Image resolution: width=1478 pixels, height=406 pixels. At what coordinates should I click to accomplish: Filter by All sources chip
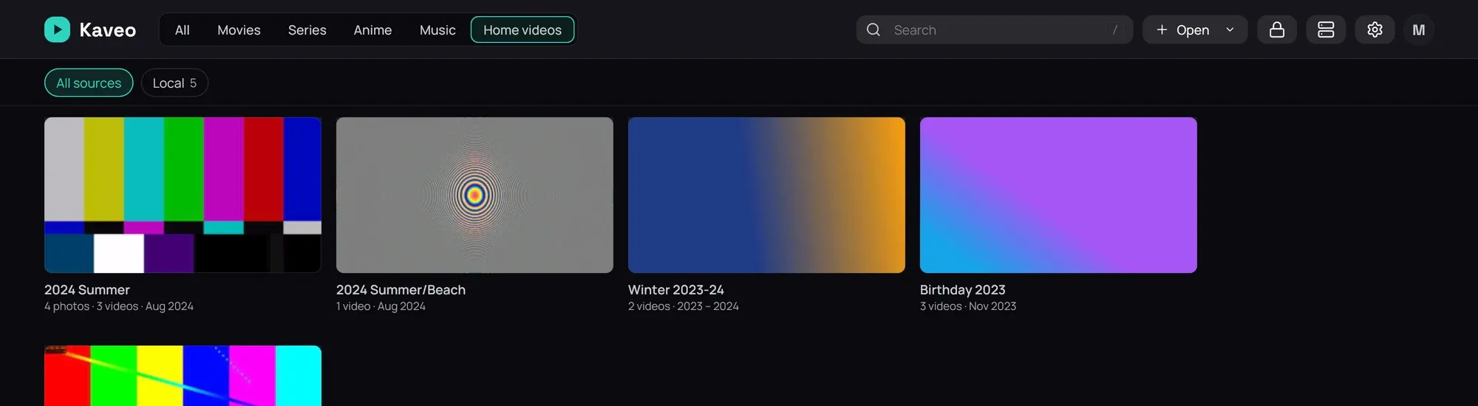pyautogui.click(x=89, y=83)
